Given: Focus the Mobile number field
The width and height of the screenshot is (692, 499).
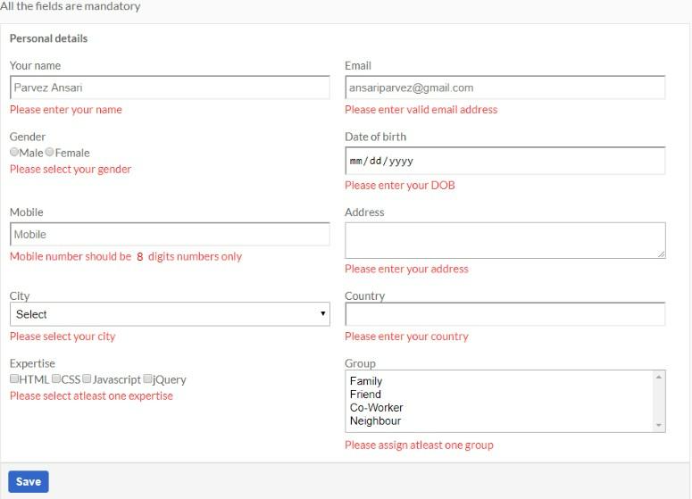Looking at the screenshot, I should coord(170,234).
